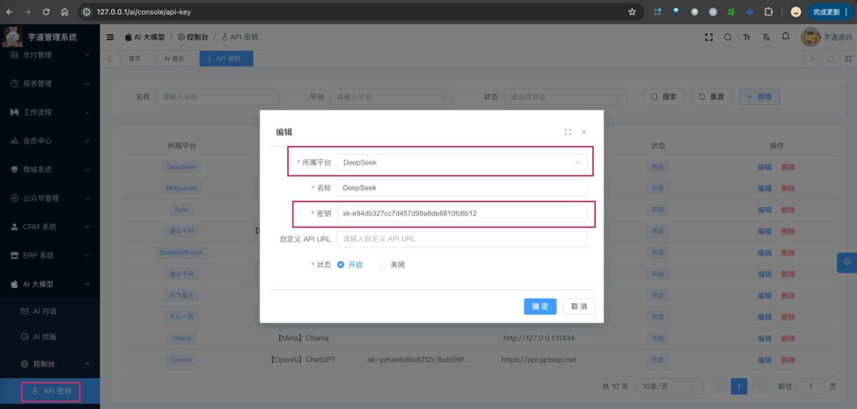The width and height of the screenshot is (857, 409).
Task: Click the 密钥 key input field
Action: 462,213
